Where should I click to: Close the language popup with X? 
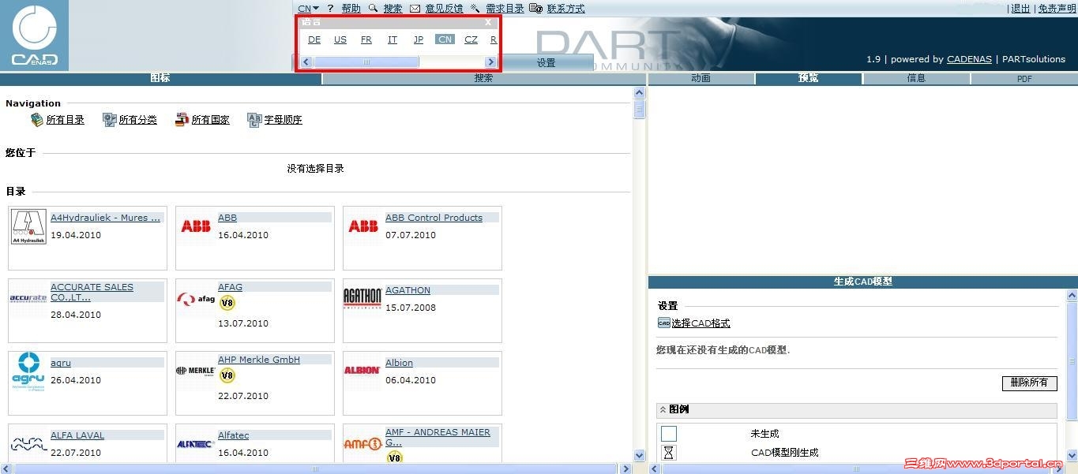488,23
